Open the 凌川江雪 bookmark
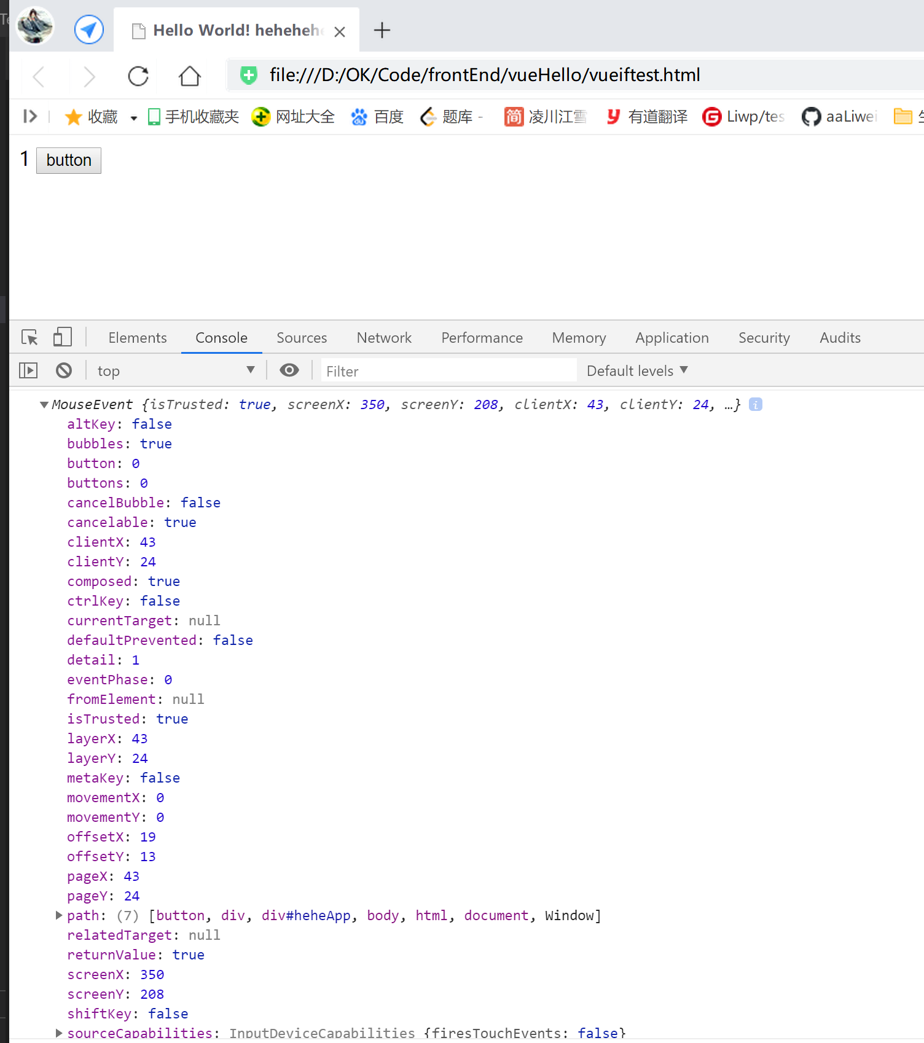Viewport: 924px width, 1043px height. [546, 117]
